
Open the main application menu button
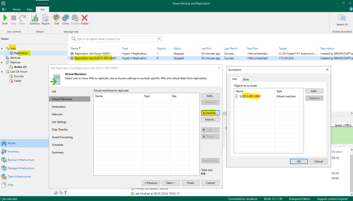coord(4,9)
